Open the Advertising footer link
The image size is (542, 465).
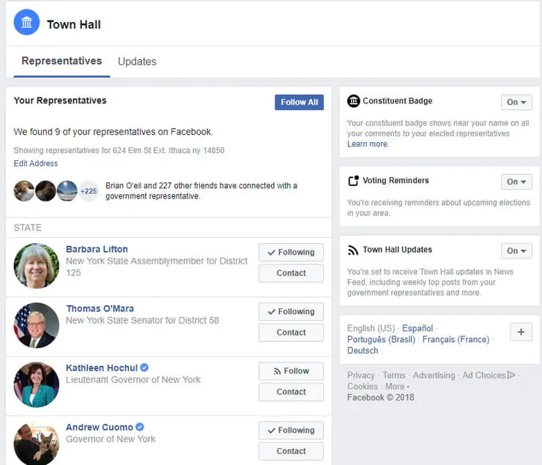coord(434,375)
